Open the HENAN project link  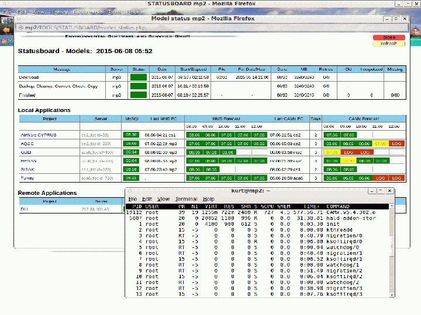click(x=29, y=161)
